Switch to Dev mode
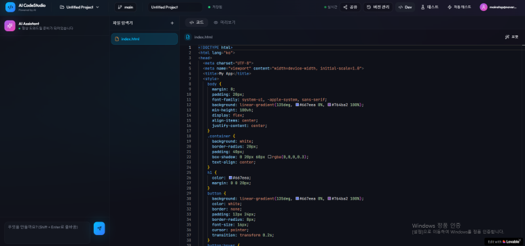525x246 pixels. coord(405,7)
